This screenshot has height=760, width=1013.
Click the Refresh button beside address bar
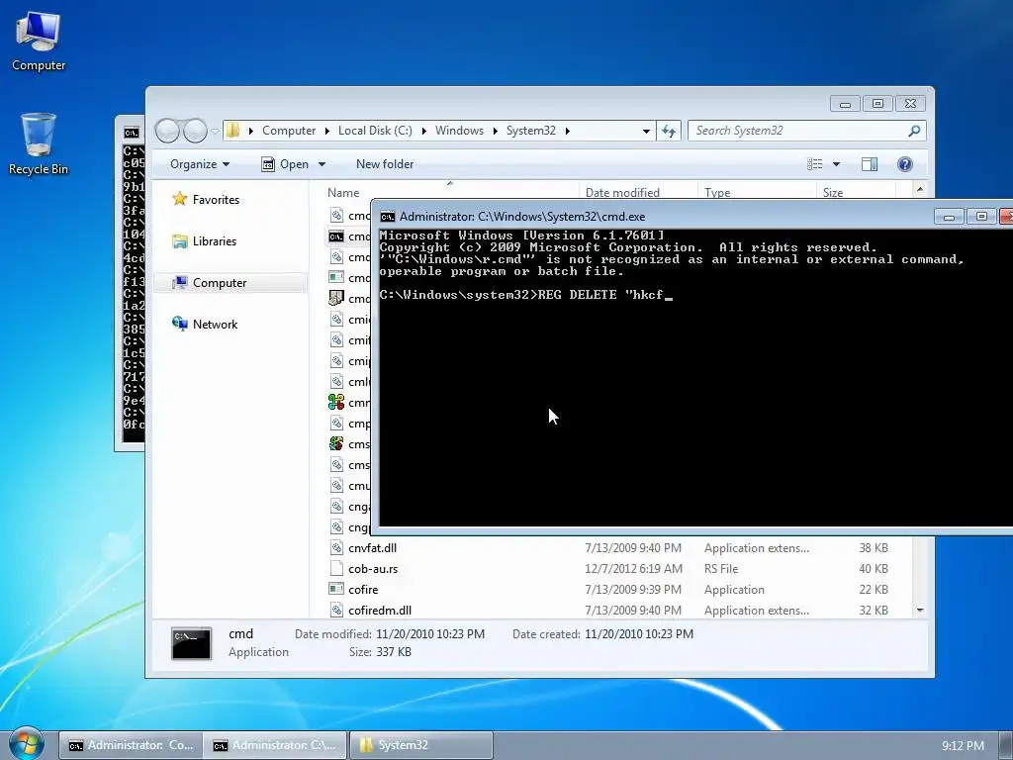[x=669, y=131]
